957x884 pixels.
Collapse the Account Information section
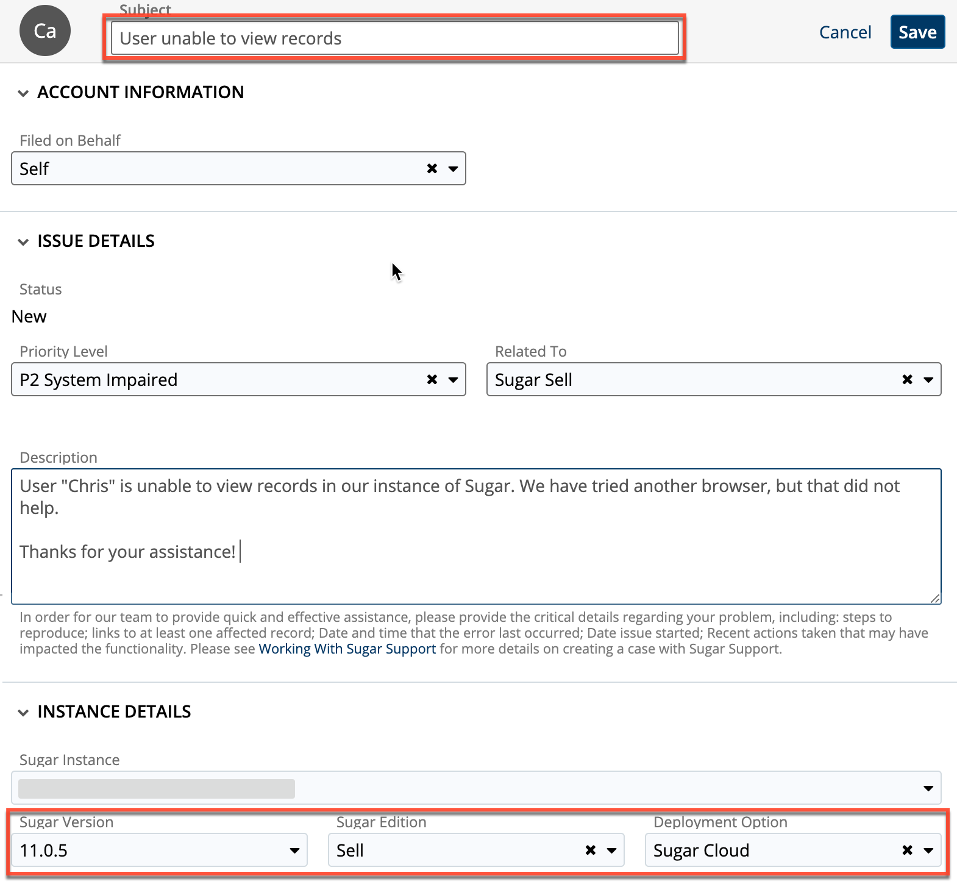click(23, 93)
